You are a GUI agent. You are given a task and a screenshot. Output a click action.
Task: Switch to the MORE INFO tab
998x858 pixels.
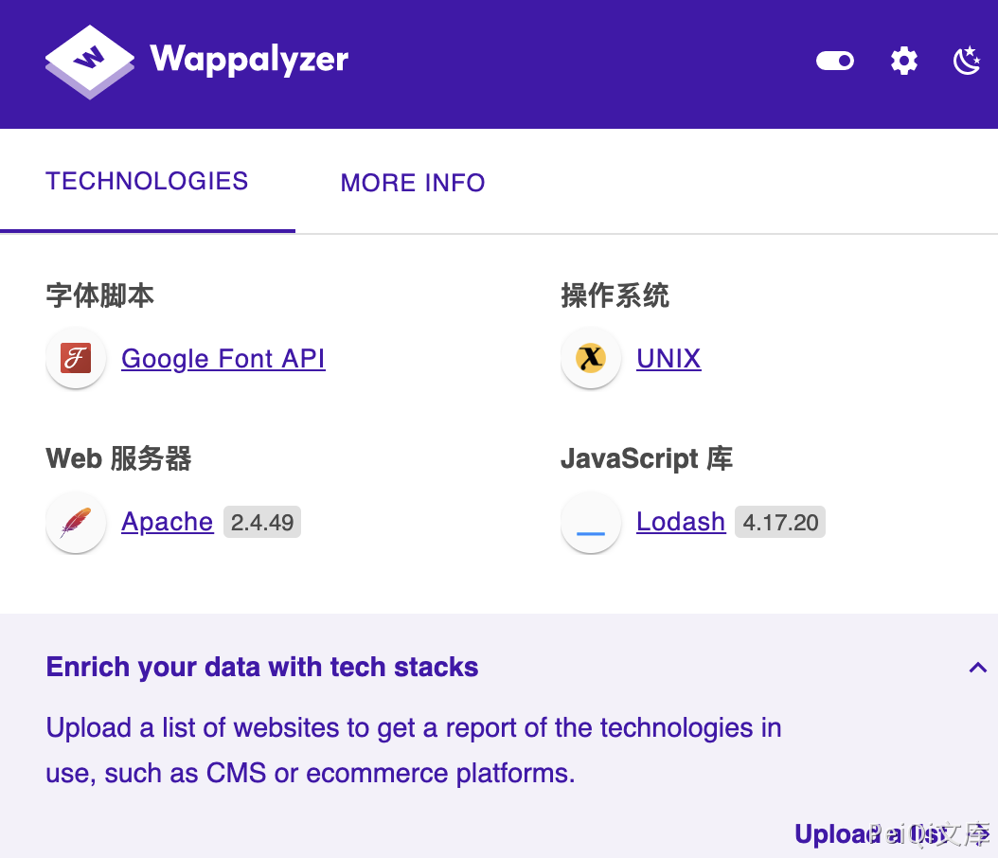pyautogui.click(x=413, y=183)
